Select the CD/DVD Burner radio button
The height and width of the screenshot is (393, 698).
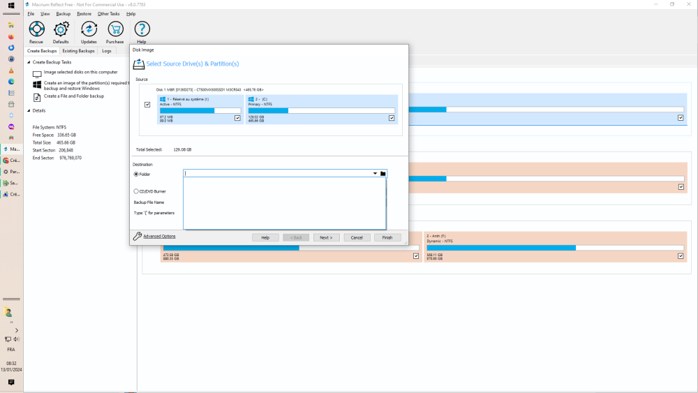click(x=136, y=191)
